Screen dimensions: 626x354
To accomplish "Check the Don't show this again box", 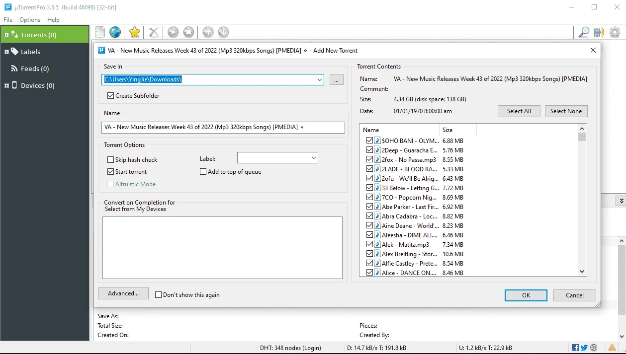I will click(x=159, y=295).
